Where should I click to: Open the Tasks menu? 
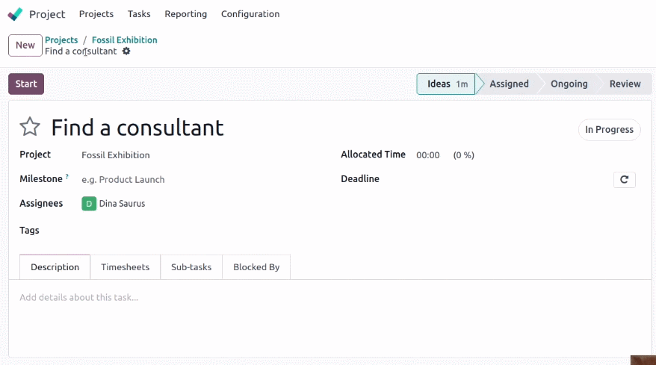point(139,14)
